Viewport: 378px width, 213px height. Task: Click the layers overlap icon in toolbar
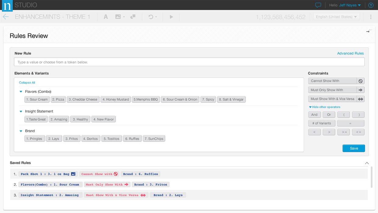pos(133,17)
